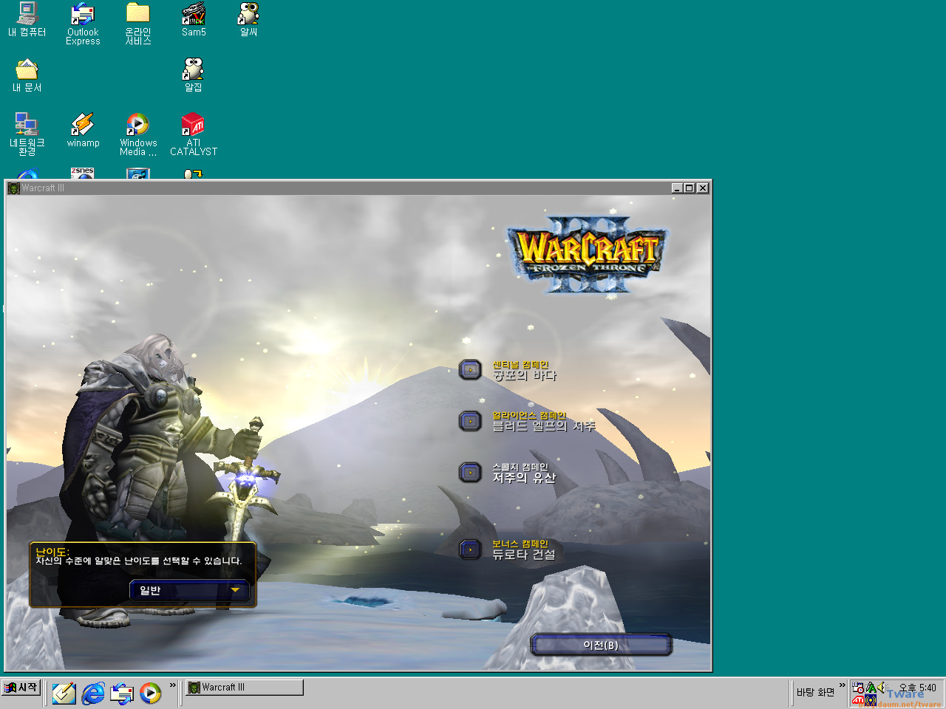Screen dimensions: 946x709
Task: Open the 저주의 유산 Scourge campaign
Action: pos(524,478)
